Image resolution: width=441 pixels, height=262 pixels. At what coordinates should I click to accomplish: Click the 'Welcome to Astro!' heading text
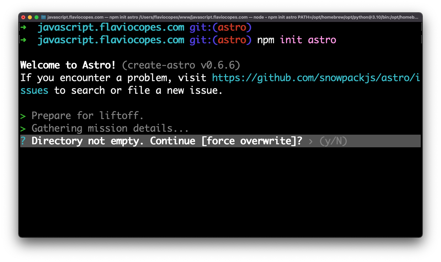68,65
